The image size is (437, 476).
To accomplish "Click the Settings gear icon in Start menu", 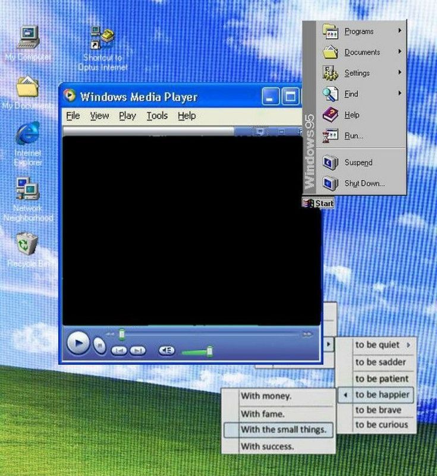I will 330,73.
